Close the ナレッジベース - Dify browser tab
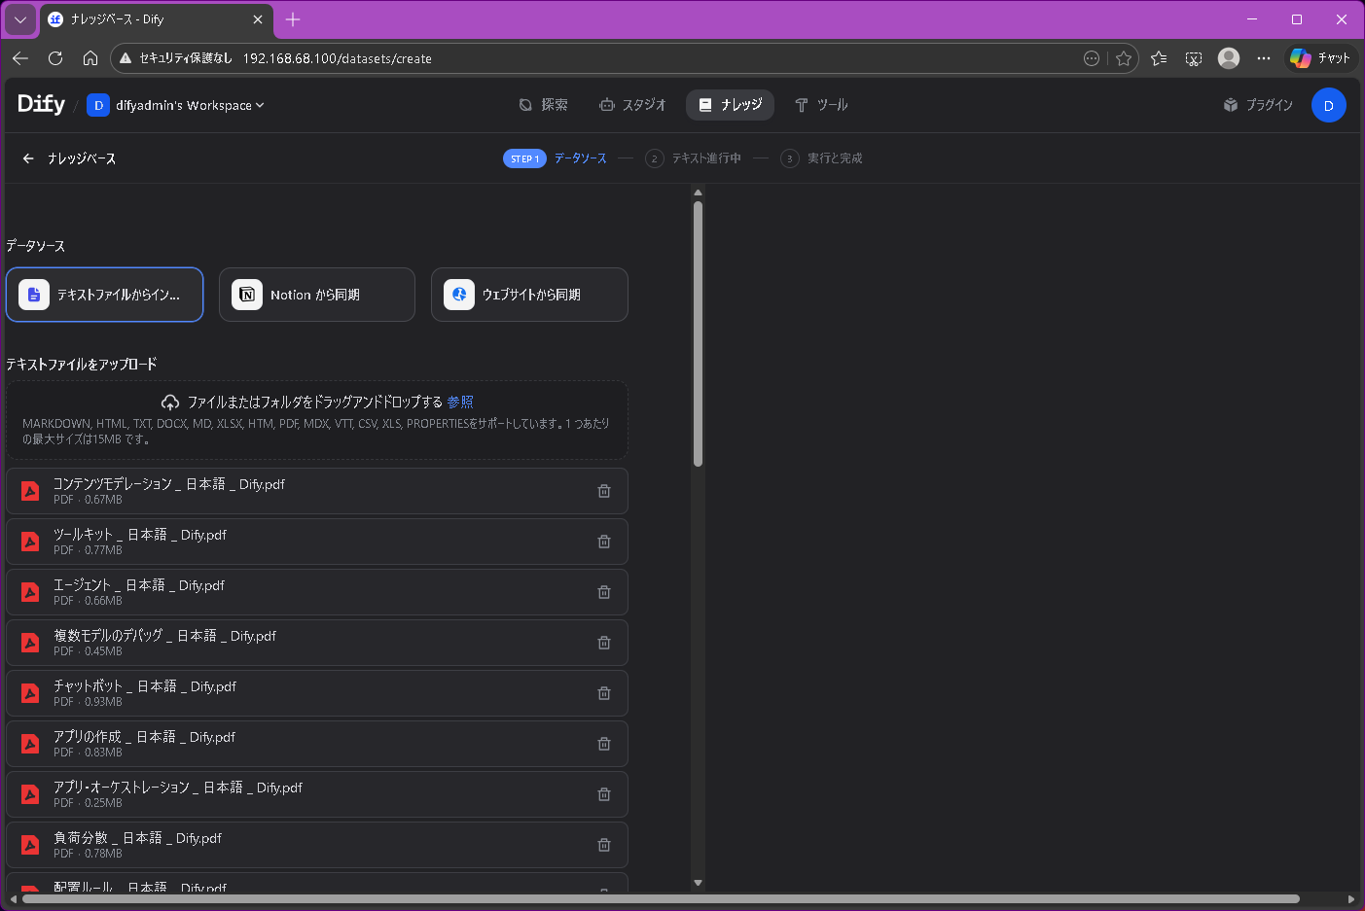Viewport: 1365px width, 911px height. 258,19
